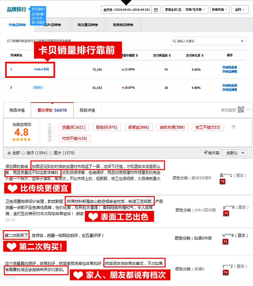Filter reviews by 材质不错(429) tag

[x=75, y=138]
